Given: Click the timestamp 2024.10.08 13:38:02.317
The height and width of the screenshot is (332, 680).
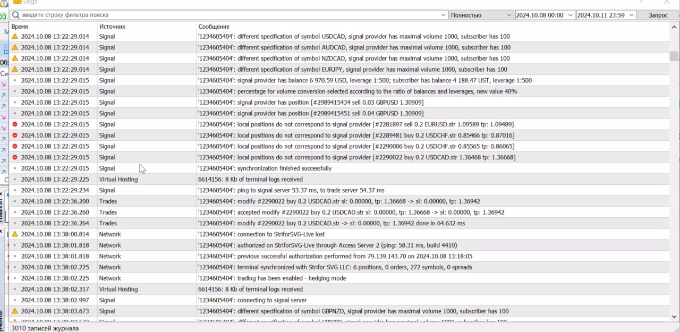Looking at the screenshot, I should coord(55,290).
